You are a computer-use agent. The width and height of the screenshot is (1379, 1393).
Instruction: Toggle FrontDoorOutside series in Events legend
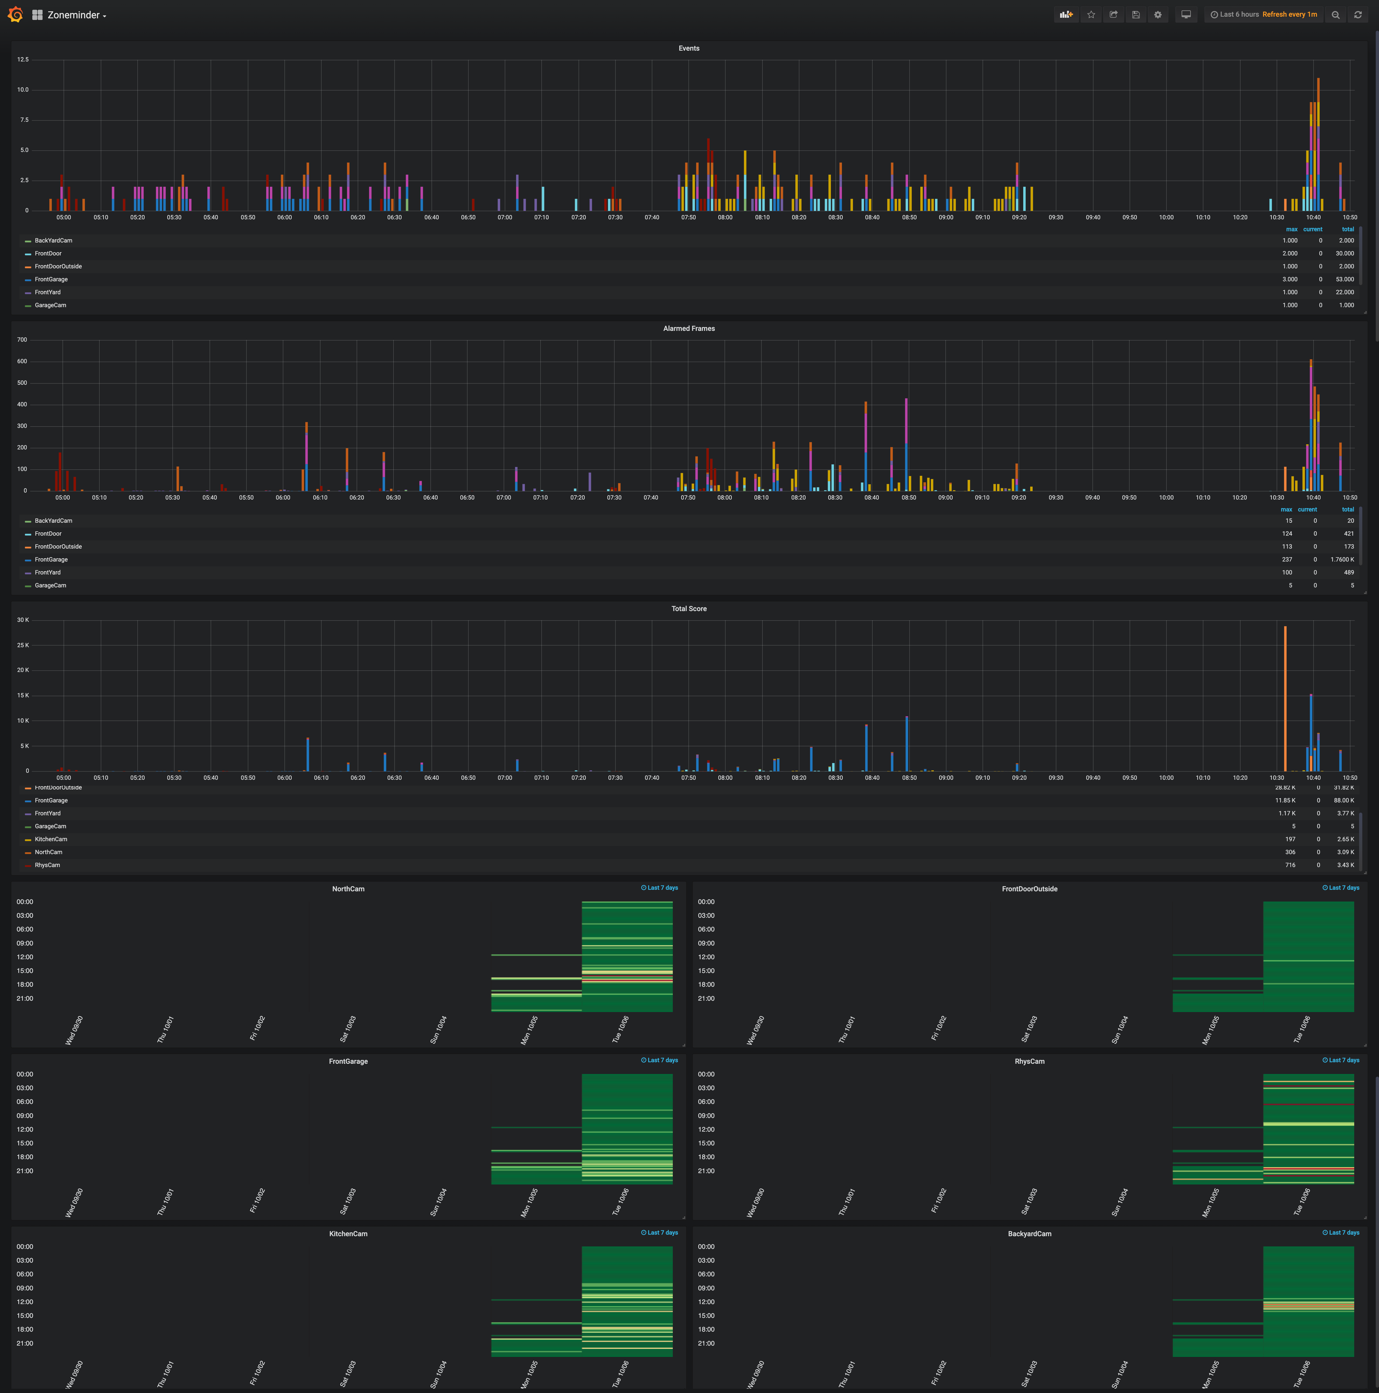point(58,267)
